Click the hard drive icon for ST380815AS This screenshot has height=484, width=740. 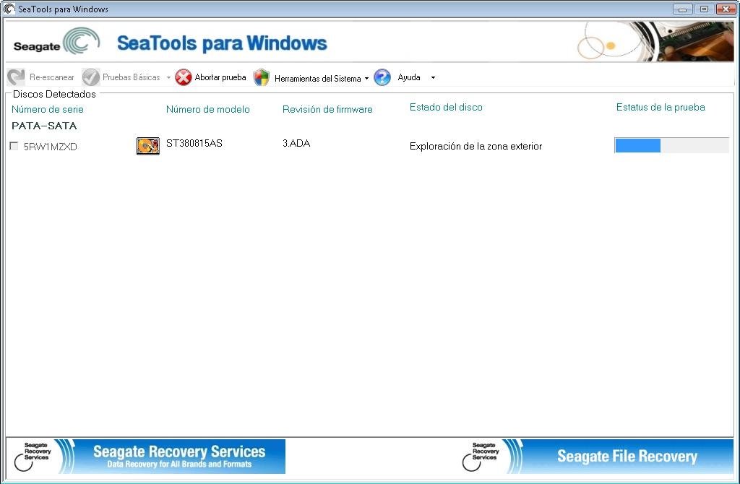click(x=147, y=146)
